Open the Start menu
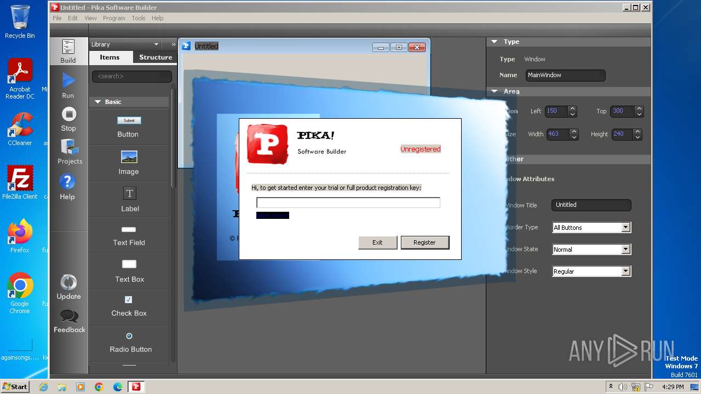Image resolution: width=701 pixels, height=394 pixels. click(x=15, y=386)
